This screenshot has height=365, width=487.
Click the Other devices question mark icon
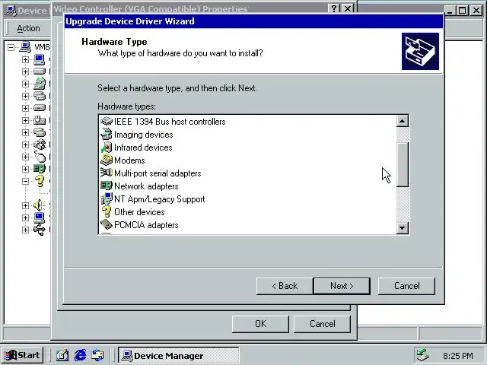coord(107,211)
